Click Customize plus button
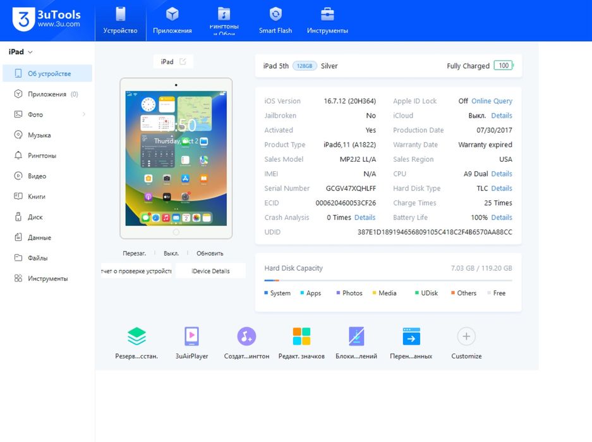This screenshot has width=592, height=442. (x=466, y=336)
